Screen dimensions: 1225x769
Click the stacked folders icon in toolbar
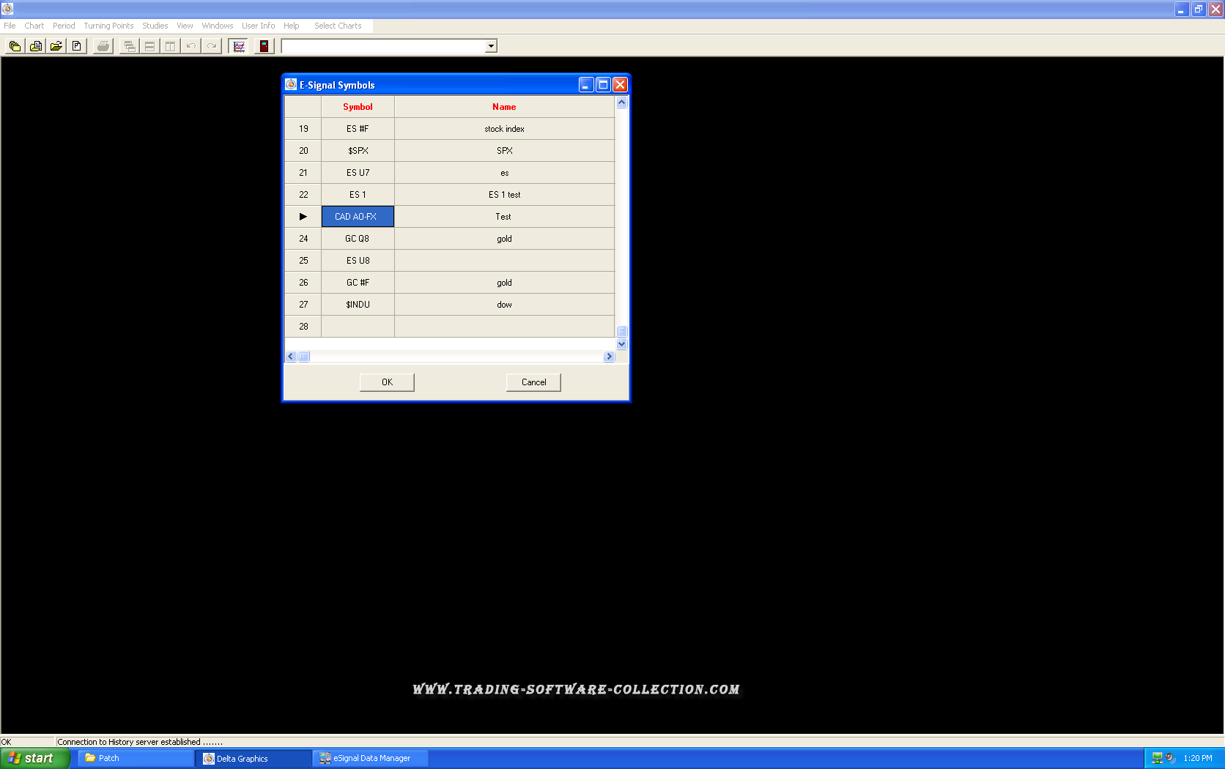(15, 46)
